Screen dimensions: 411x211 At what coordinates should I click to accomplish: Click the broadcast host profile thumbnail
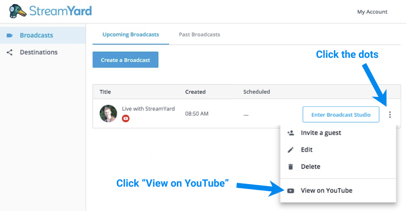point(108,114)
